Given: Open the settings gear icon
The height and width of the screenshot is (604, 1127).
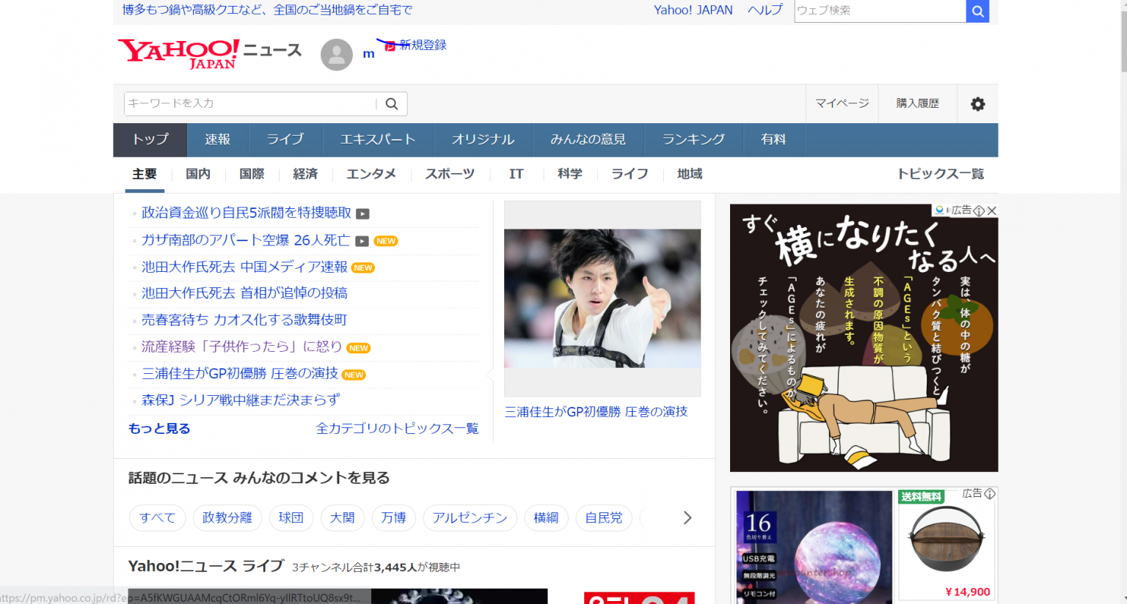Looking at the screenshot, I should click(x=977, y=103).
